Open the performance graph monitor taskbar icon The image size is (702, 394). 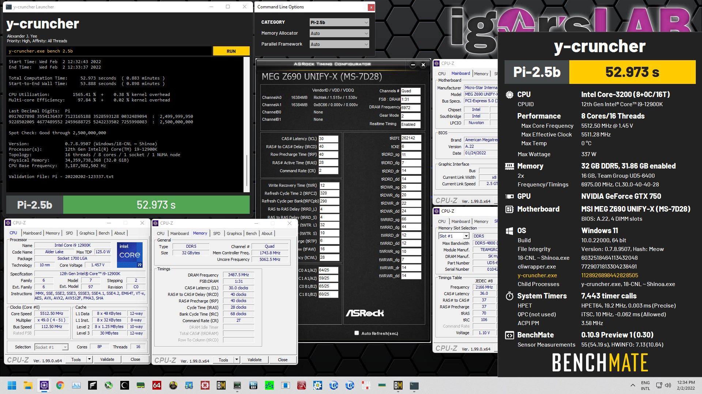[76, 385]
